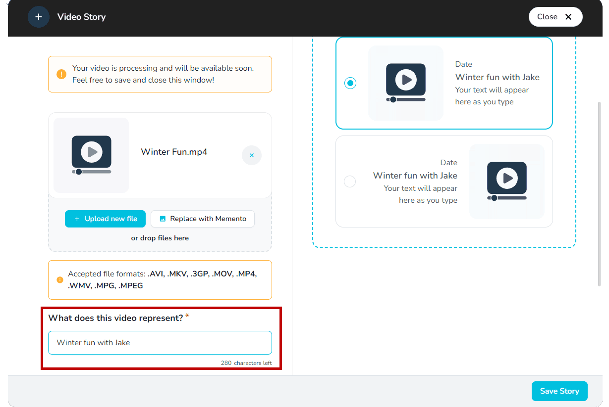Click the info icon beside accepted formats
Screen dimensions: 609x407
(60, 280)
